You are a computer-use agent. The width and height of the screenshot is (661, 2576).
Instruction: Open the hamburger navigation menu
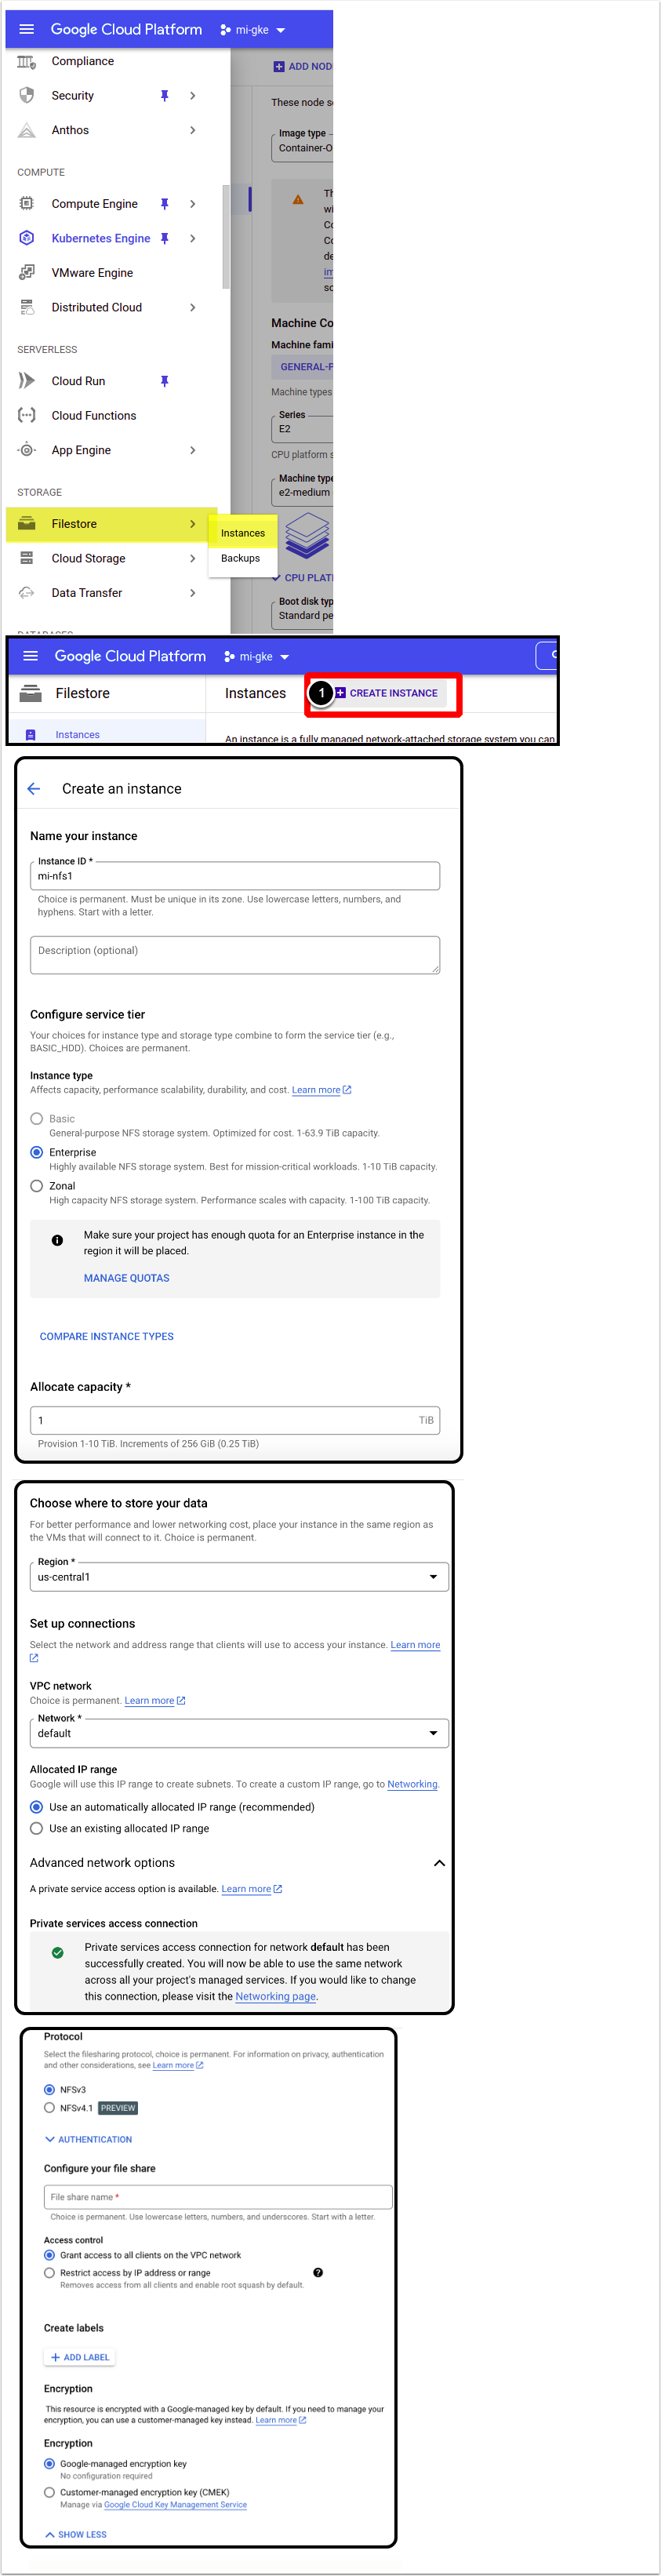(x=27, y=30)
